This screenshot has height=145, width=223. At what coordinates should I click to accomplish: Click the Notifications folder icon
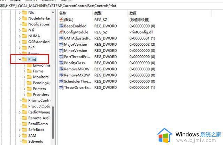click(24, 24)
